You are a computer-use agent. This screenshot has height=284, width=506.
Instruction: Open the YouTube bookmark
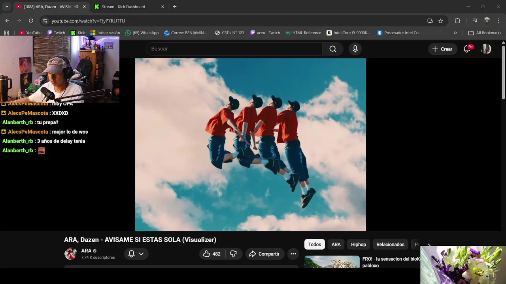tap(30, 33)
